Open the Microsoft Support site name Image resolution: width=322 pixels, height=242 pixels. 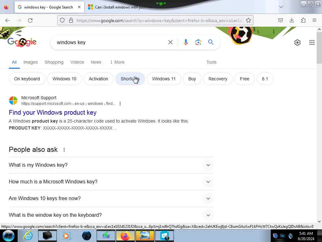39,98
